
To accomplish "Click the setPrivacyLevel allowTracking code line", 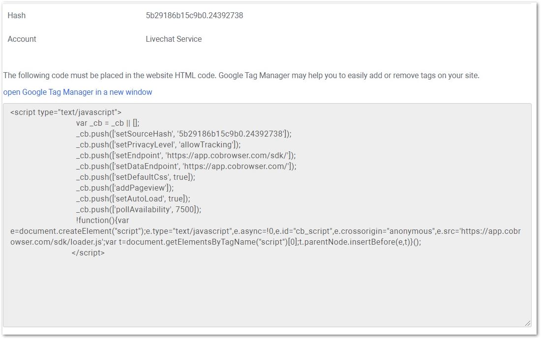I will (x=158, y=145).
